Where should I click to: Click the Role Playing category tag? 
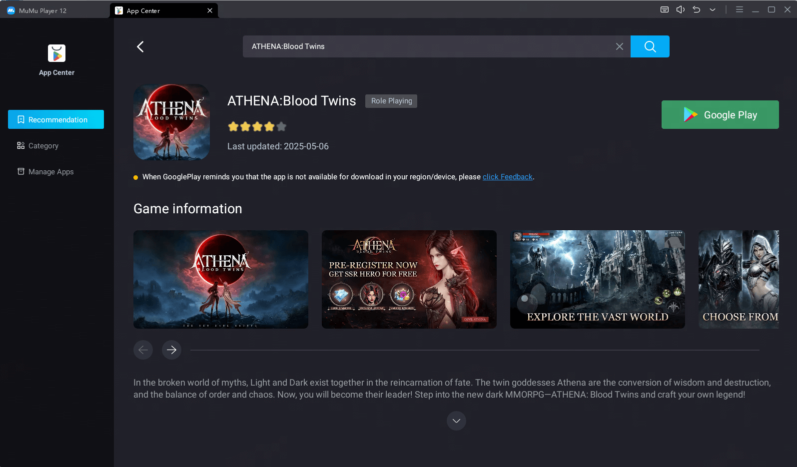coord(391,101)
